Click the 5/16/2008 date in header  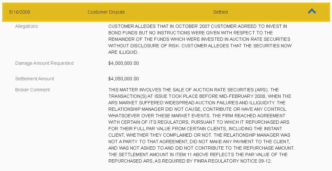pyautogui.click(x=19, y=12)
